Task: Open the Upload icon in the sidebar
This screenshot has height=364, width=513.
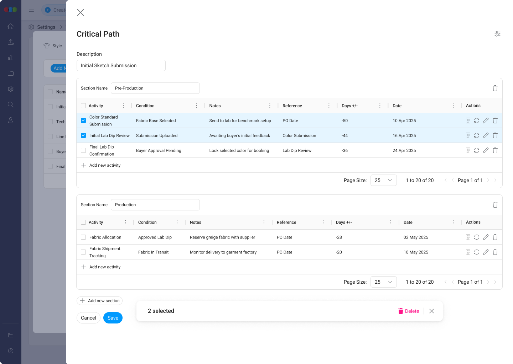Action: 11,42
